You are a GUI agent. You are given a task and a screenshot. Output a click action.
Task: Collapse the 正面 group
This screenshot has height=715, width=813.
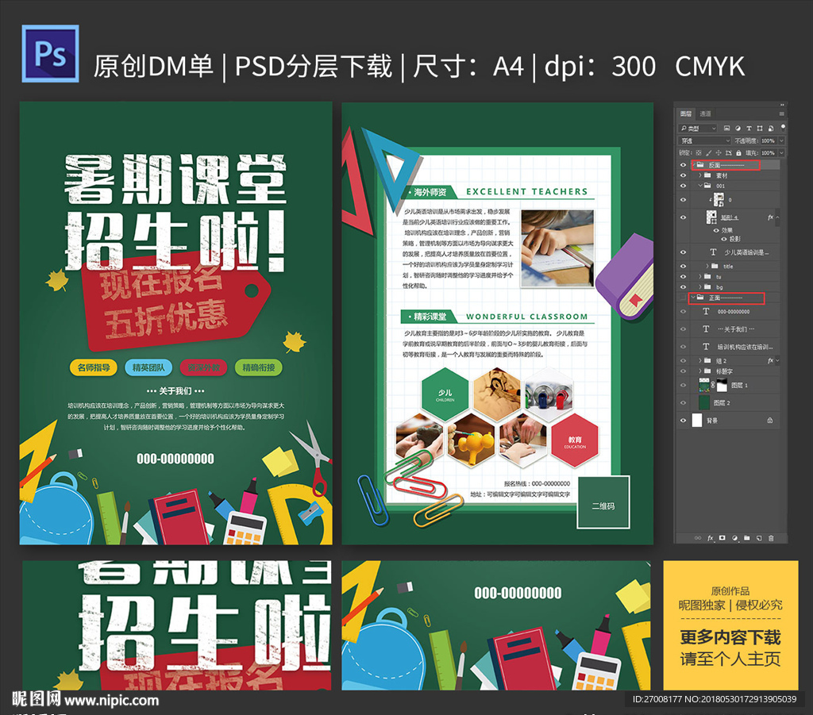pos(693,298)
